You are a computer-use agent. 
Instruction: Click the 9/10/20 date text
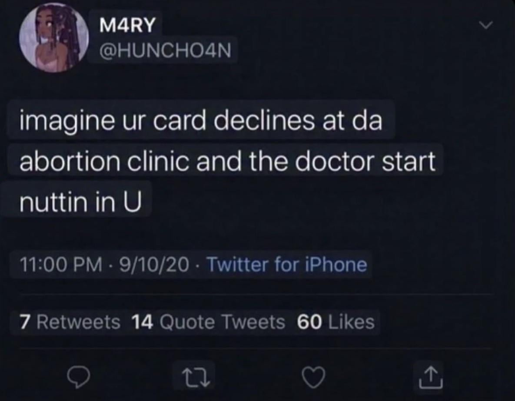tap(154, 265)
